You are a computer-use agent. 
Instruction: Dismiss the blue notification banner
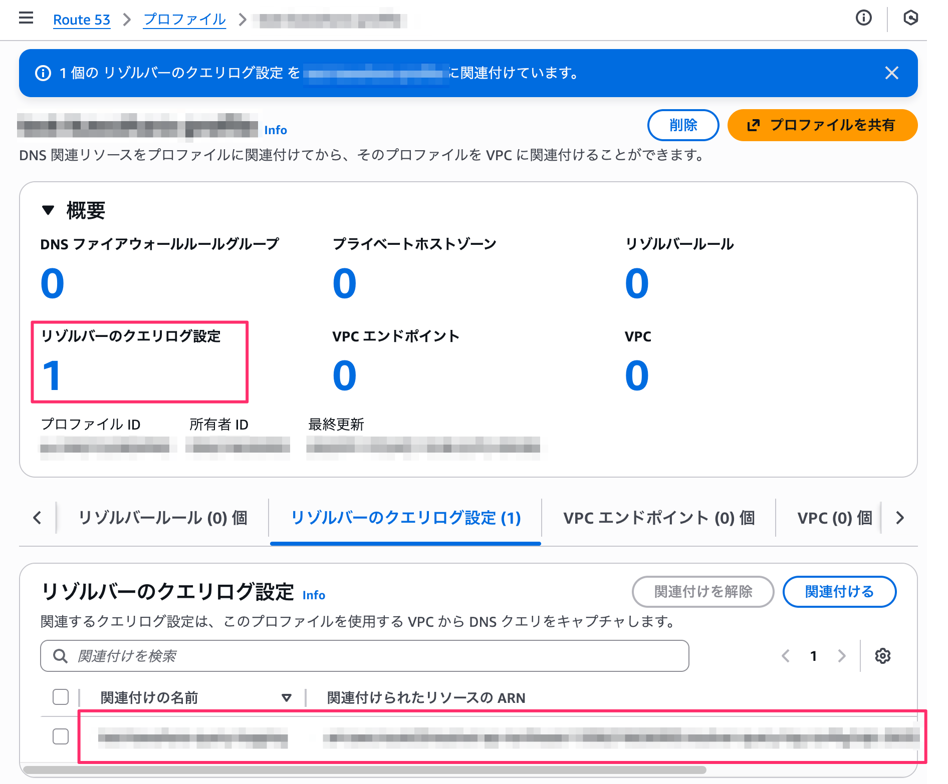891,73
